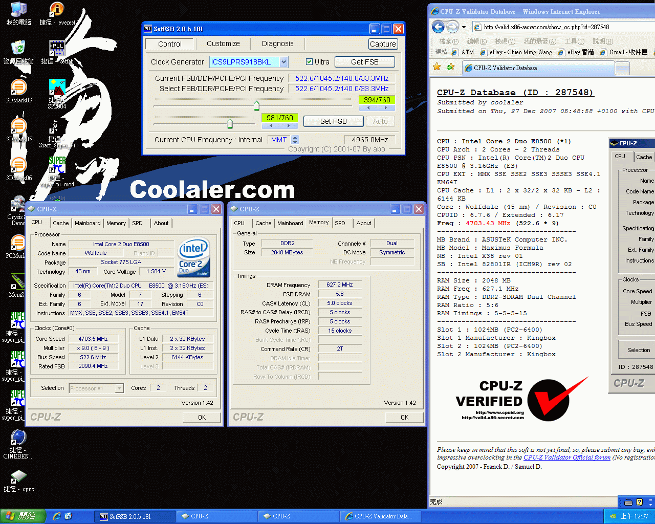
Task: Open the 3DMark05 desktop icon
Action: pyautogui.click(x=18, y=130)
